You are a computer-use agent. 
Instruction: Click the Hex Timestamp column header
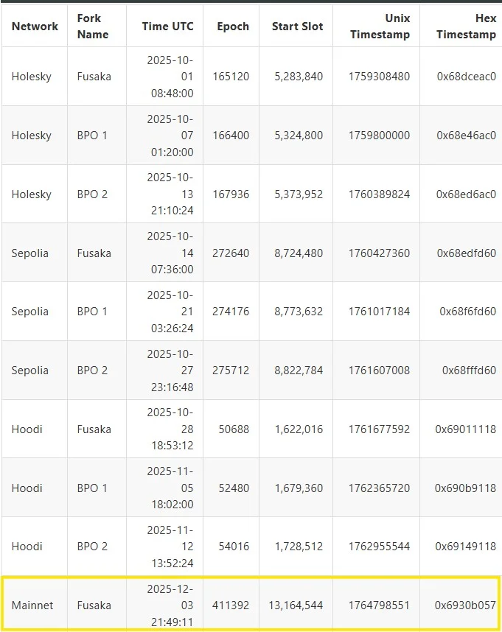click(x=466, y=27)
